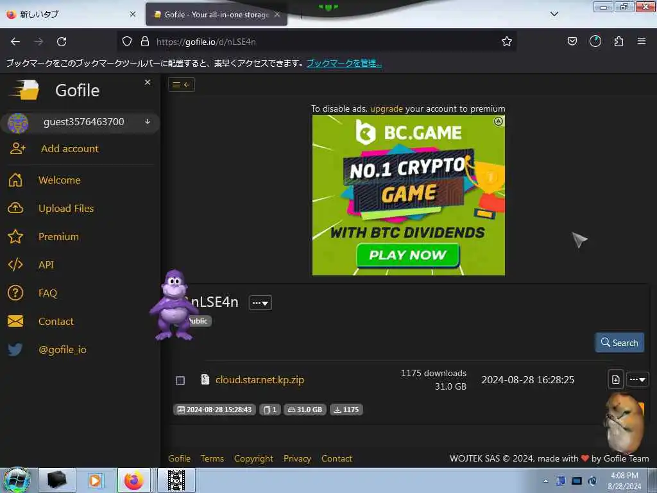This screenshot has height=493, width=657.
Task: Collapse sidebar with the menu arrow toggle
Action: (182, 85)
